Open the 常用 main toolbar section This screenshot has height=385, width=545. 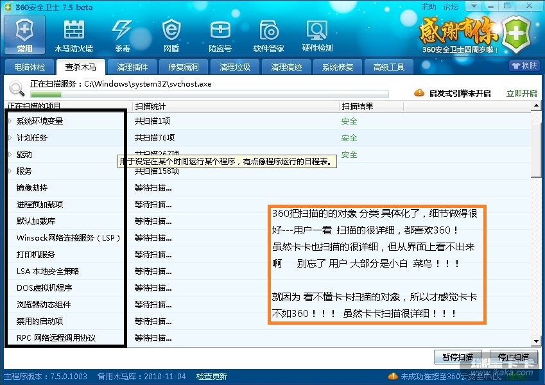24,35
